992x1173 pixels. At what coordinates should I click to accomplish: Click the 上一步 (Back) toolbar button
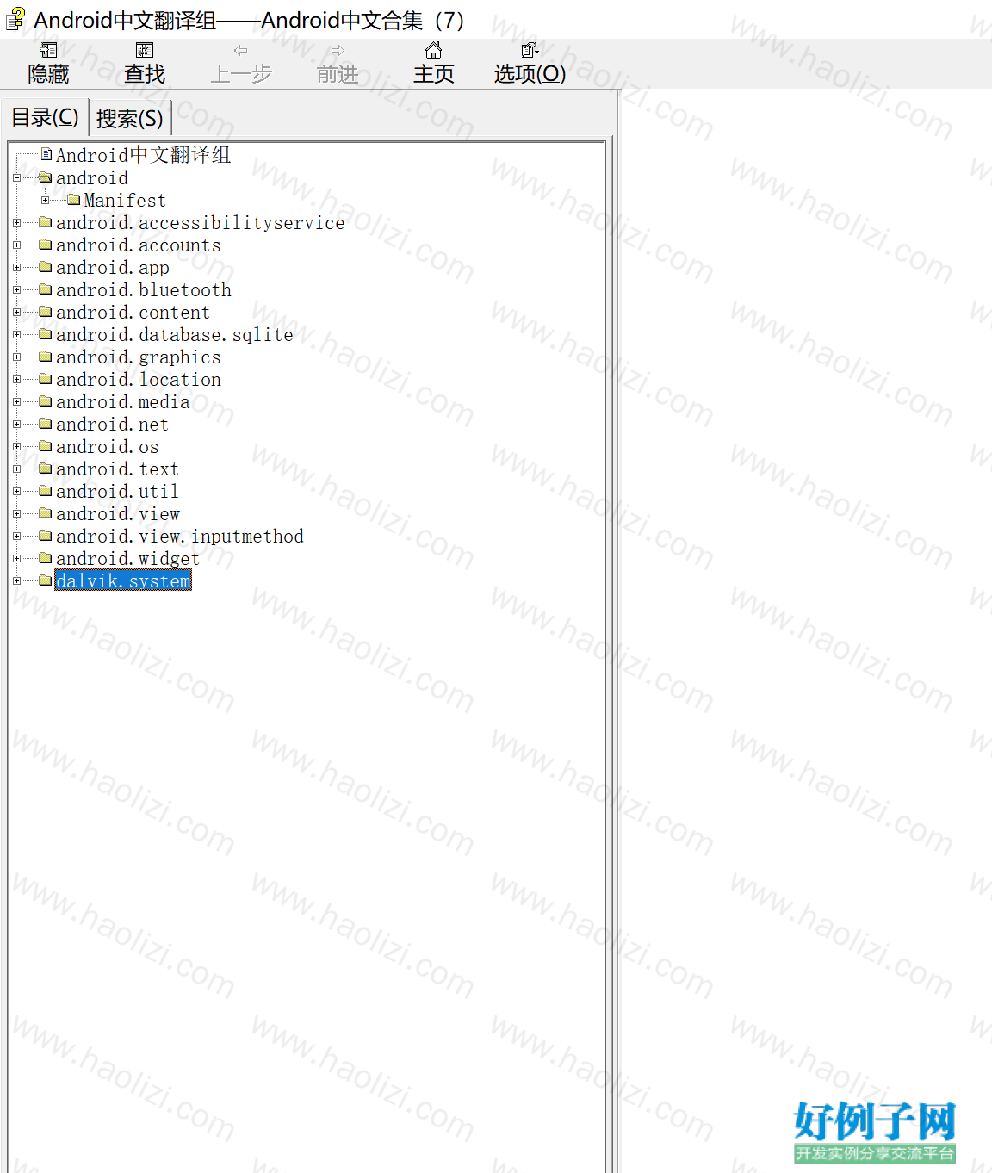pyautogui.click(x=241, y=64)
